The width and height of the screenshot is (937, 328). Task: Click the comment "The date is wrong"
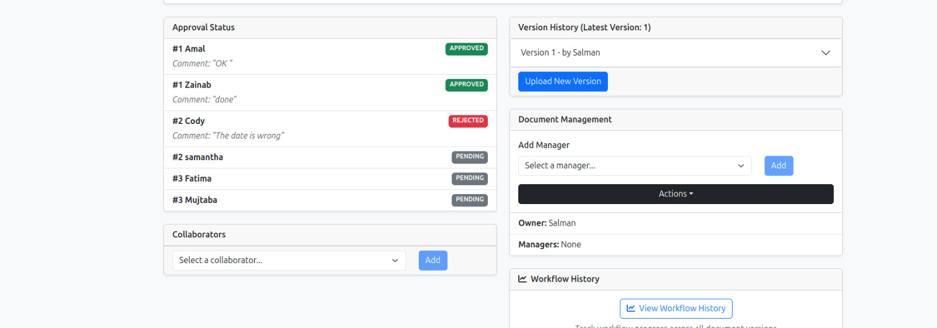[x=228, y=136]
